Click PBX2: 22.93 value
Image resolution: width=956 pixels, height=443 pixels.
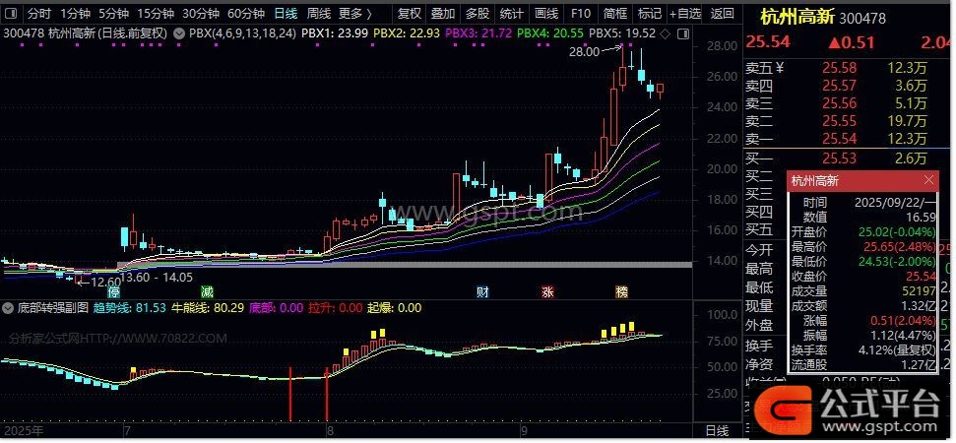pyautogui.click(x=406, y=33)
